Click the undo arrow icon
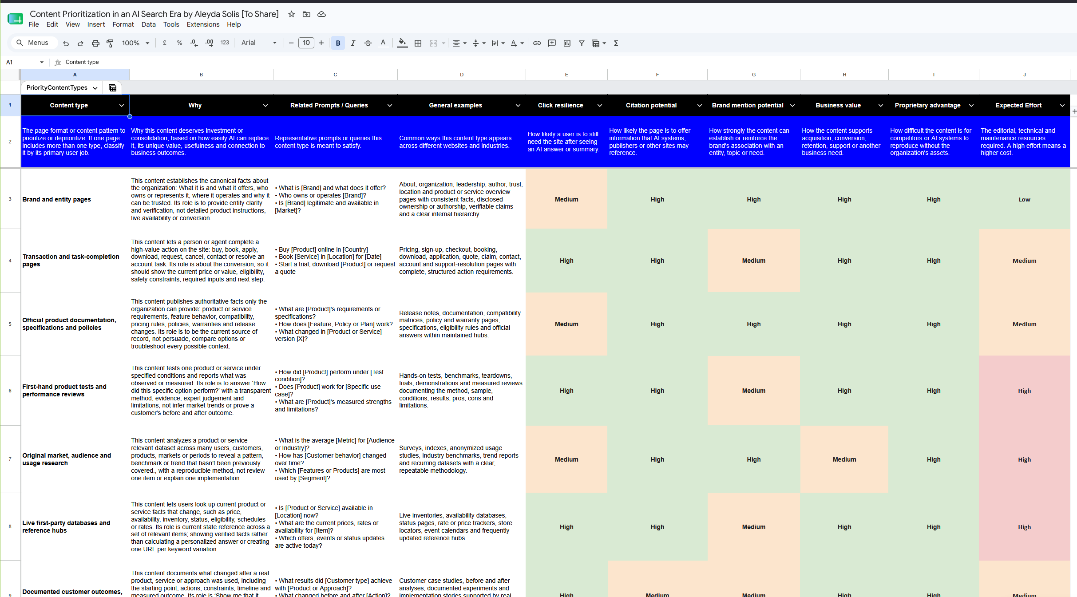Image resolution: width=1077 pixels, height=597 pixels. click(66, 43)
